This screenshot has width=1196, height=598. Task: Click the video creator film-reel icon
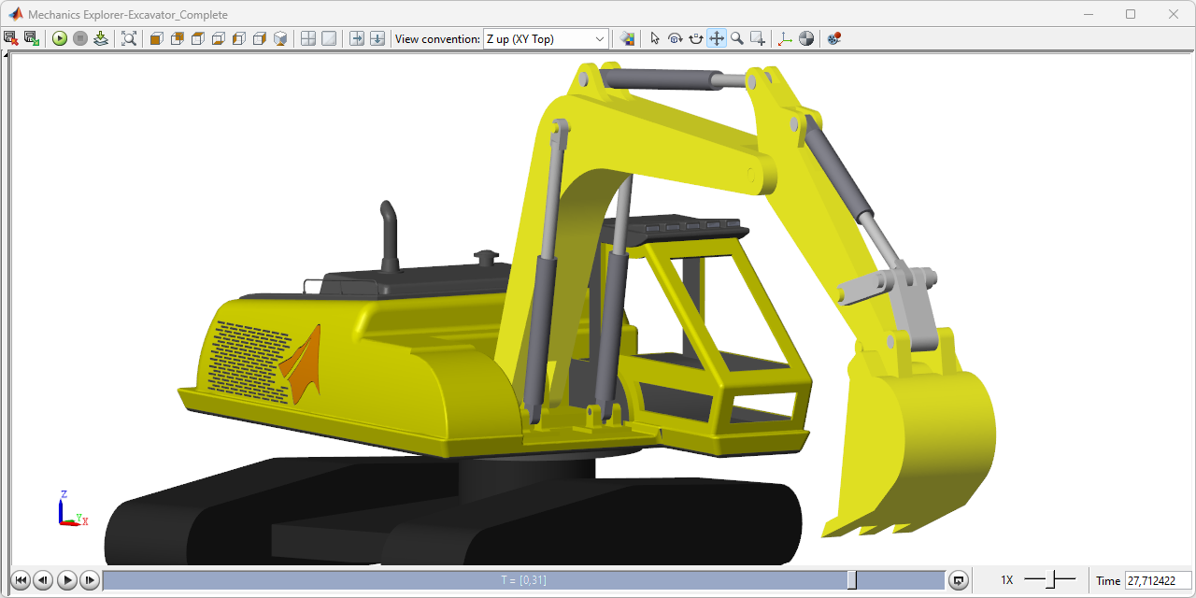834,38
